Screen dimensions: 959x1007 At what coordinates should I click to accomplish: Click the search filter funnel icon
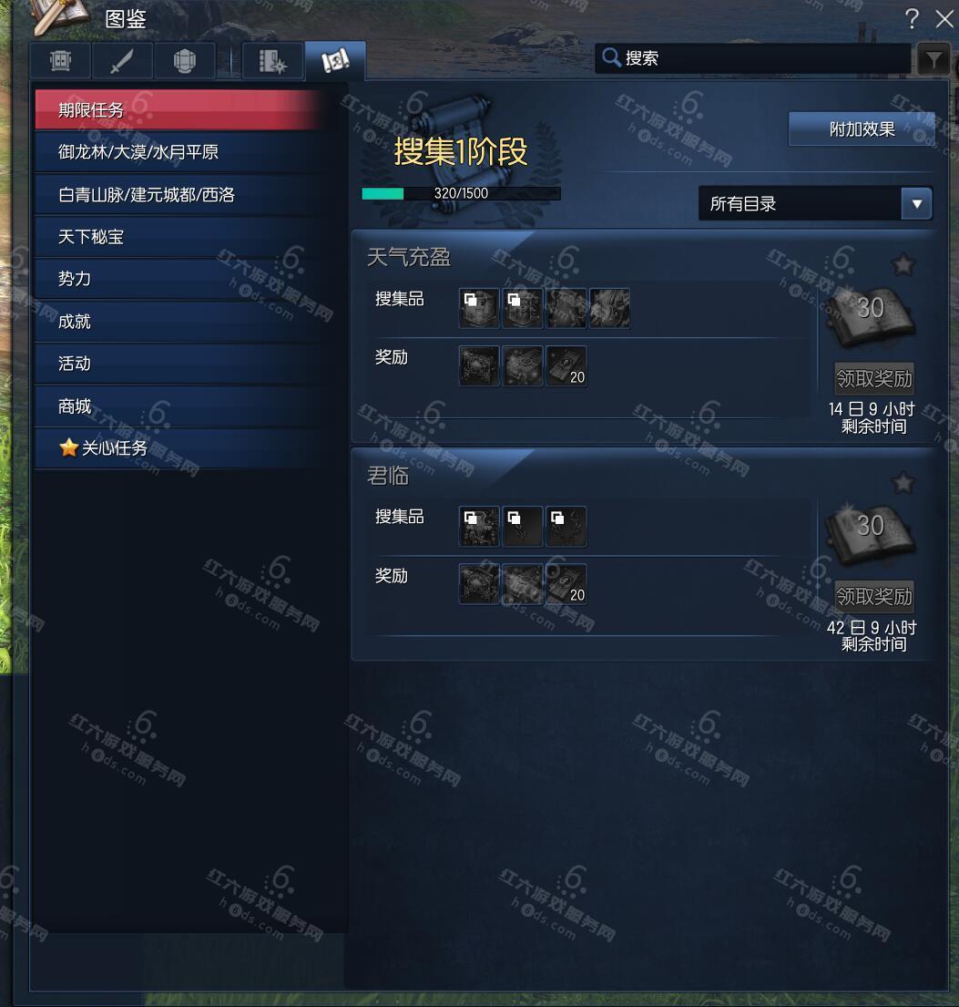click(x=934, y=60)
